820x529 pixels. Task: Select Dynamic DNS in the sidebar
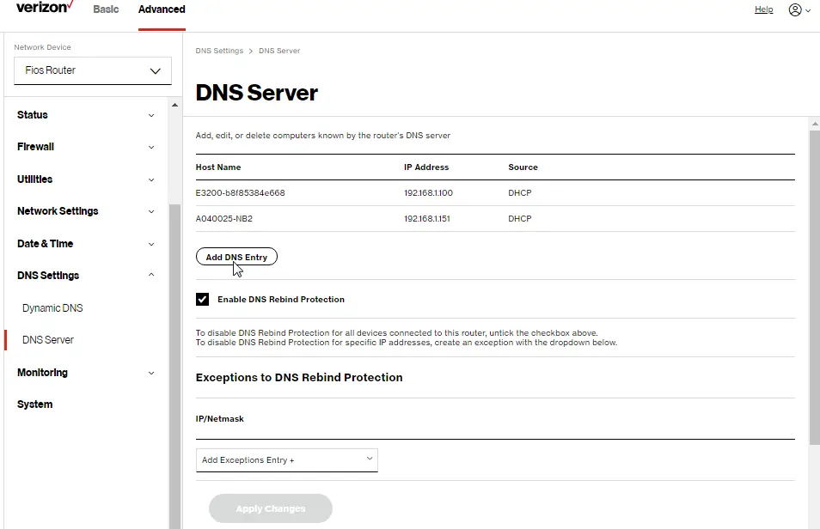point(53,307)
